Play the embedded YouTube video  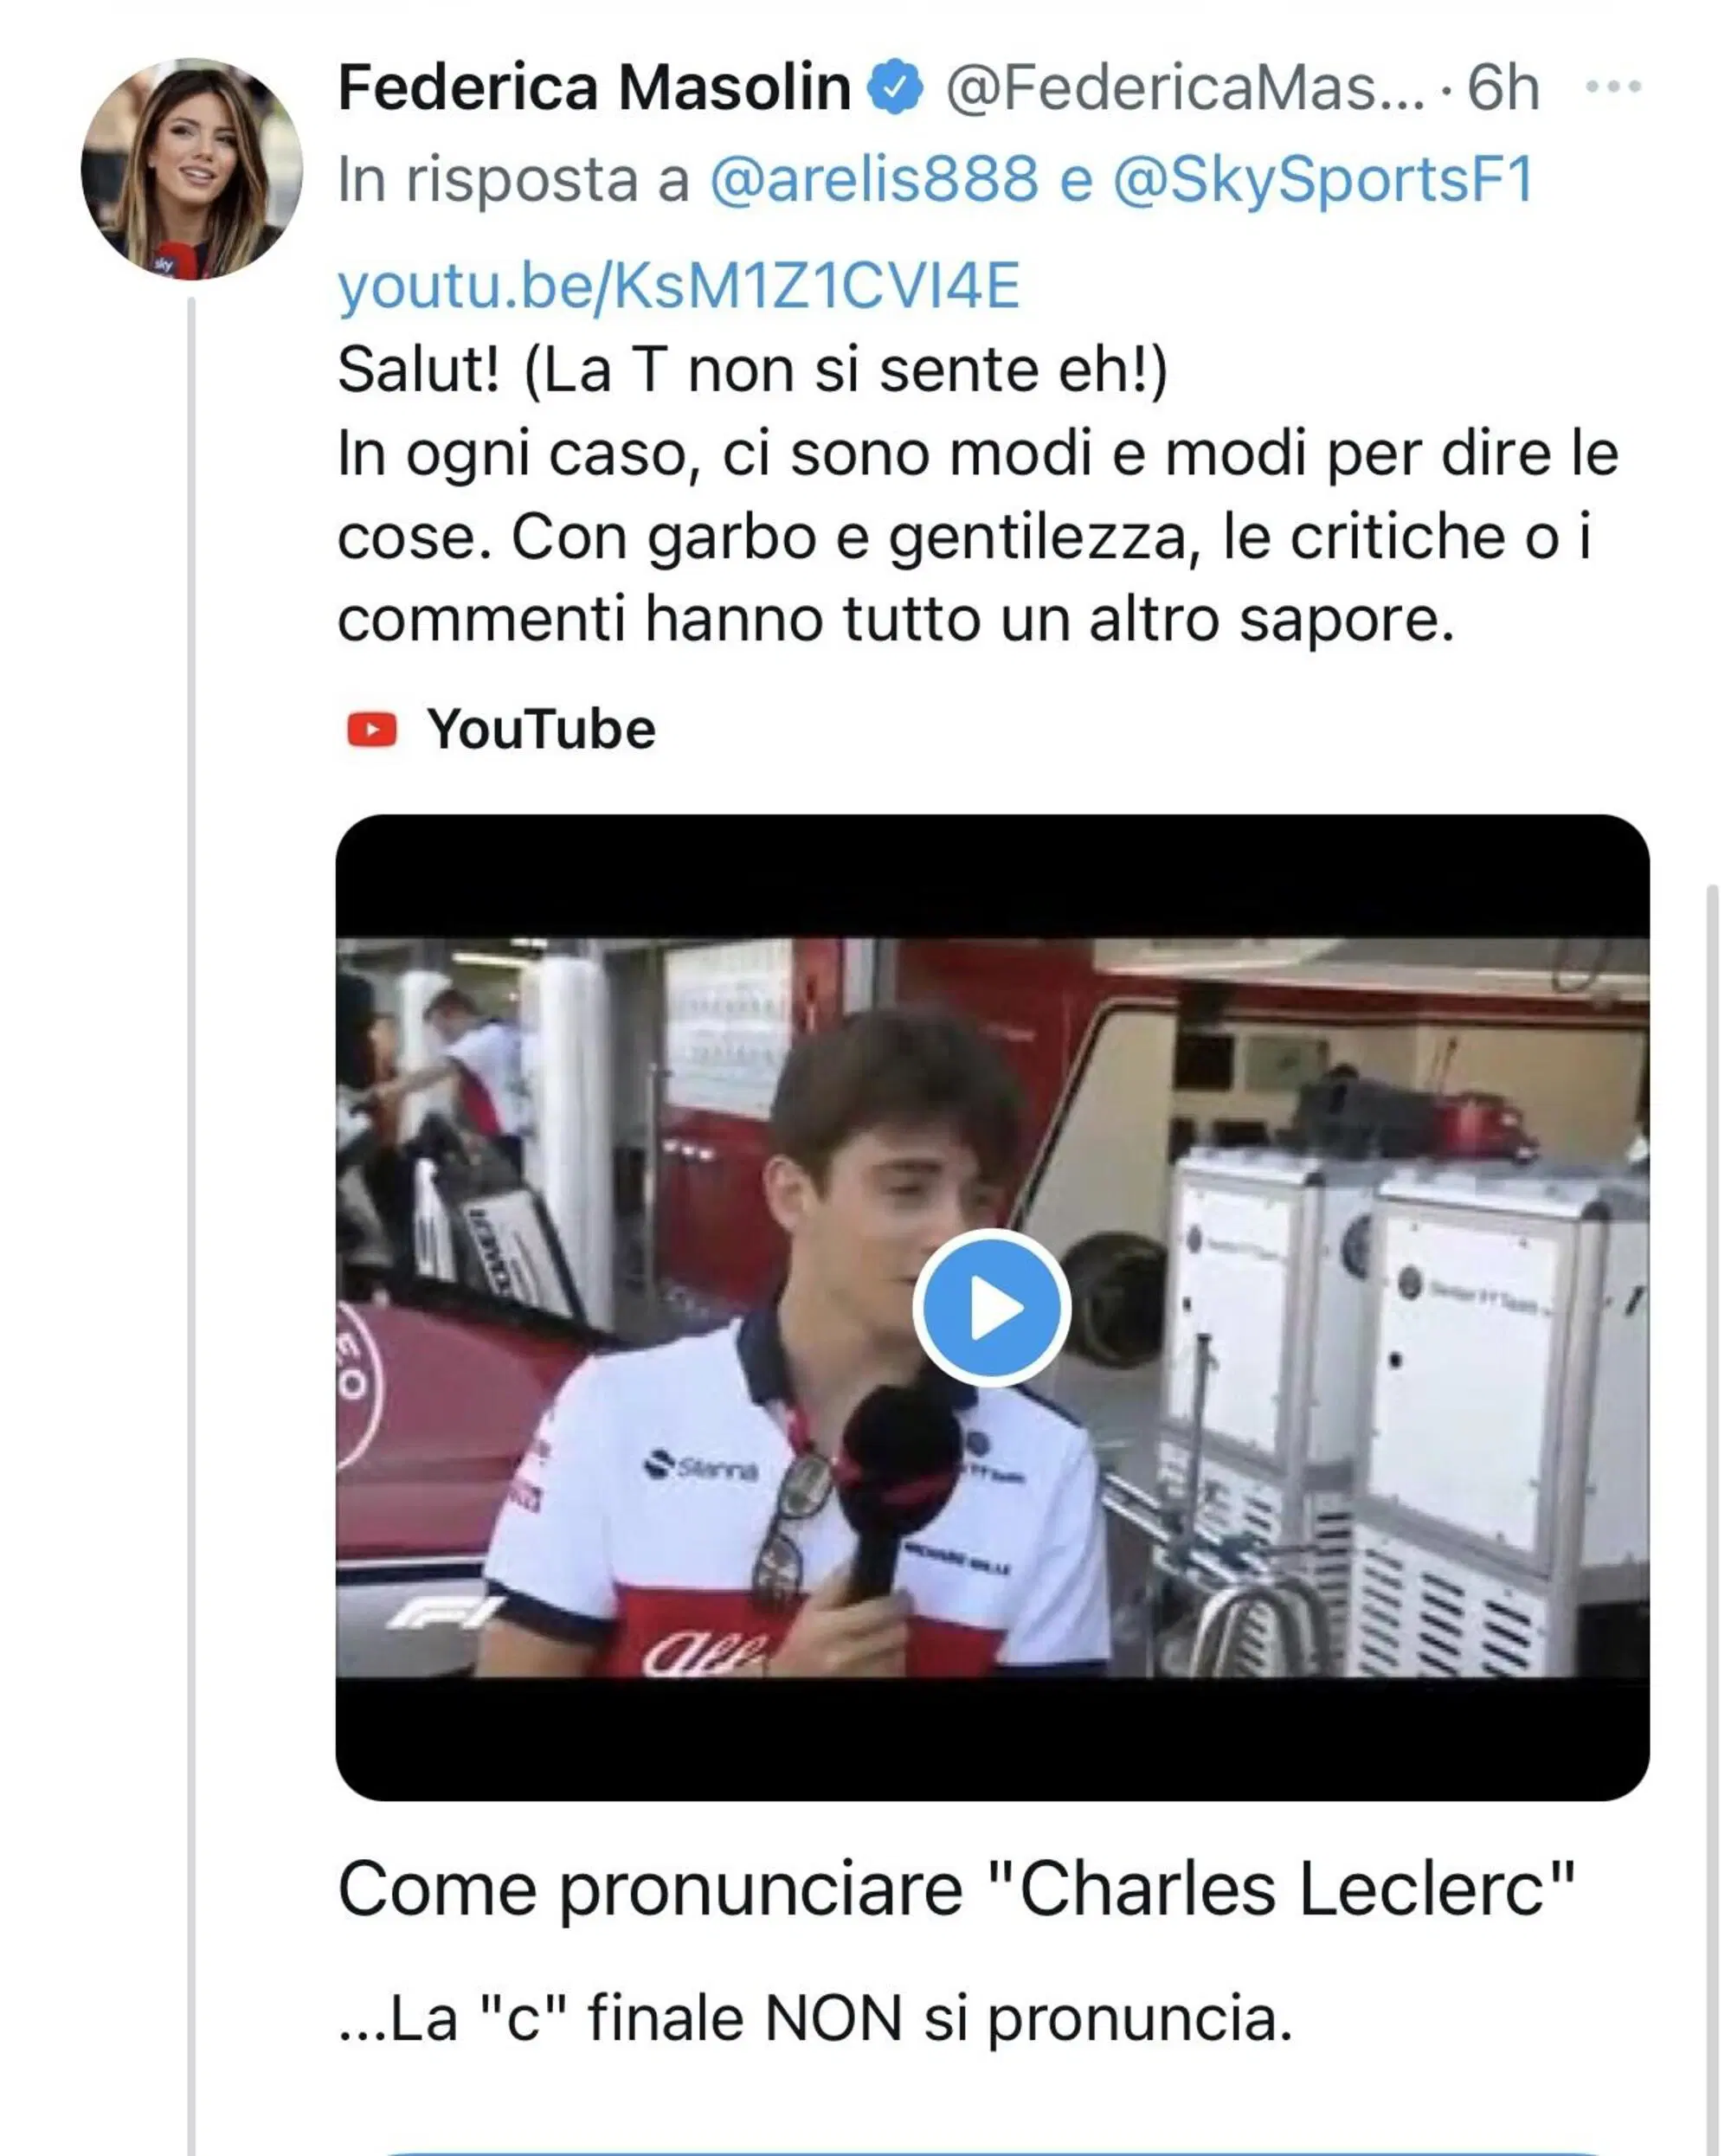[x=991, y=1308]
